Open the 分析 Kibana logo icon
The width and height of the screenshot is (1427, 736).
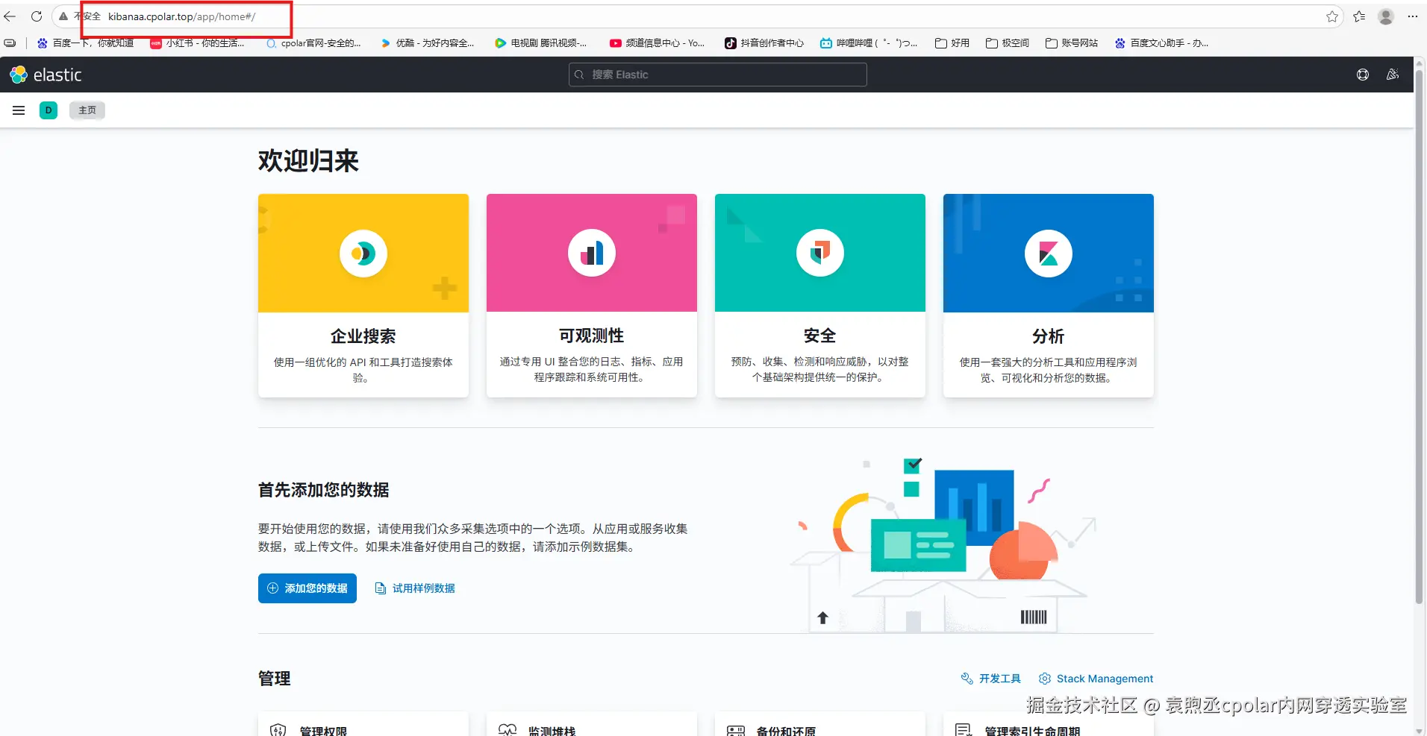1049,254
